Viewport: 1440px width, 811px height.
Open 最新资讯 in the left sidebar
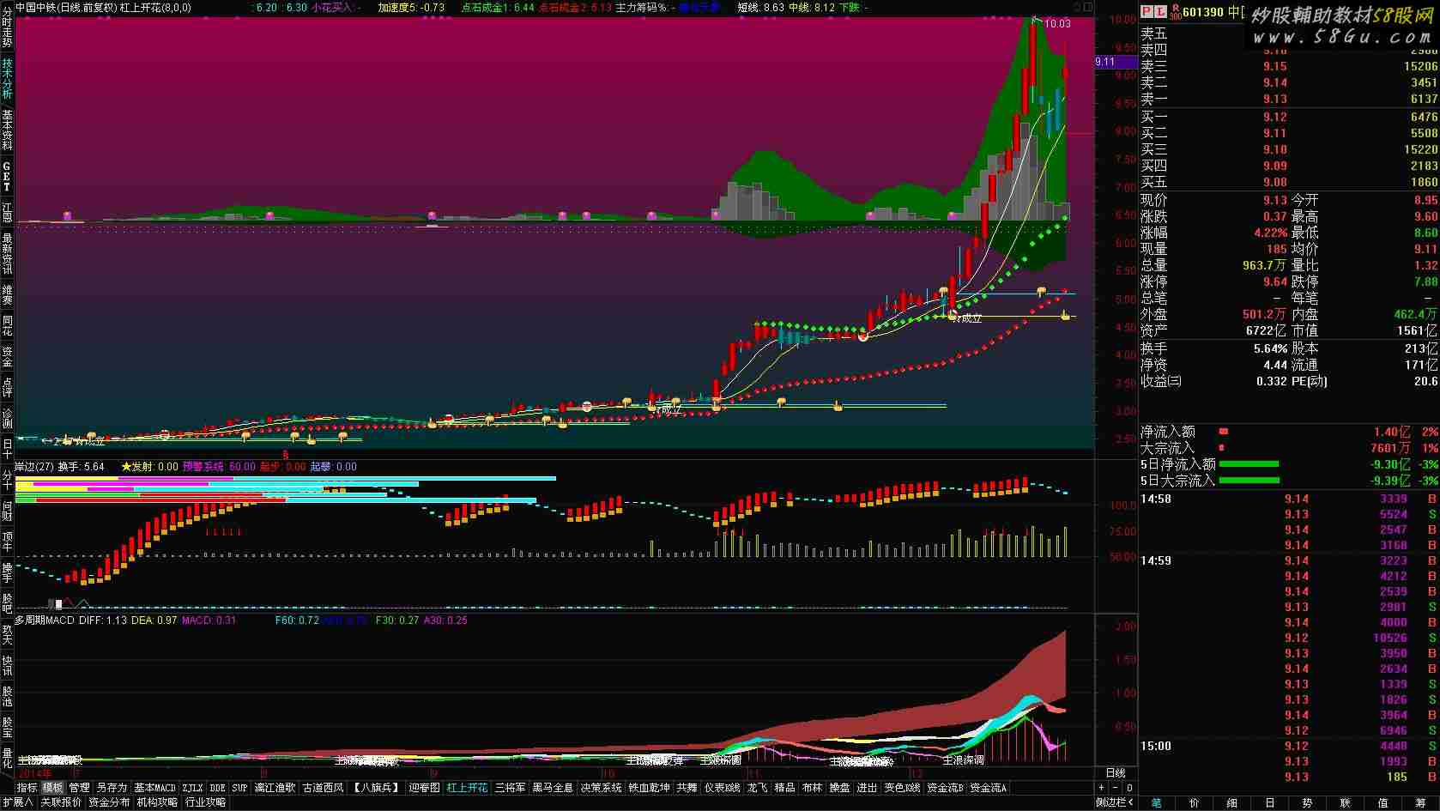pyautogui.click(x=7, y=253)
